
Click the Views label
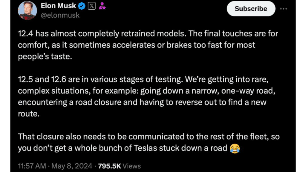point(132,166)
